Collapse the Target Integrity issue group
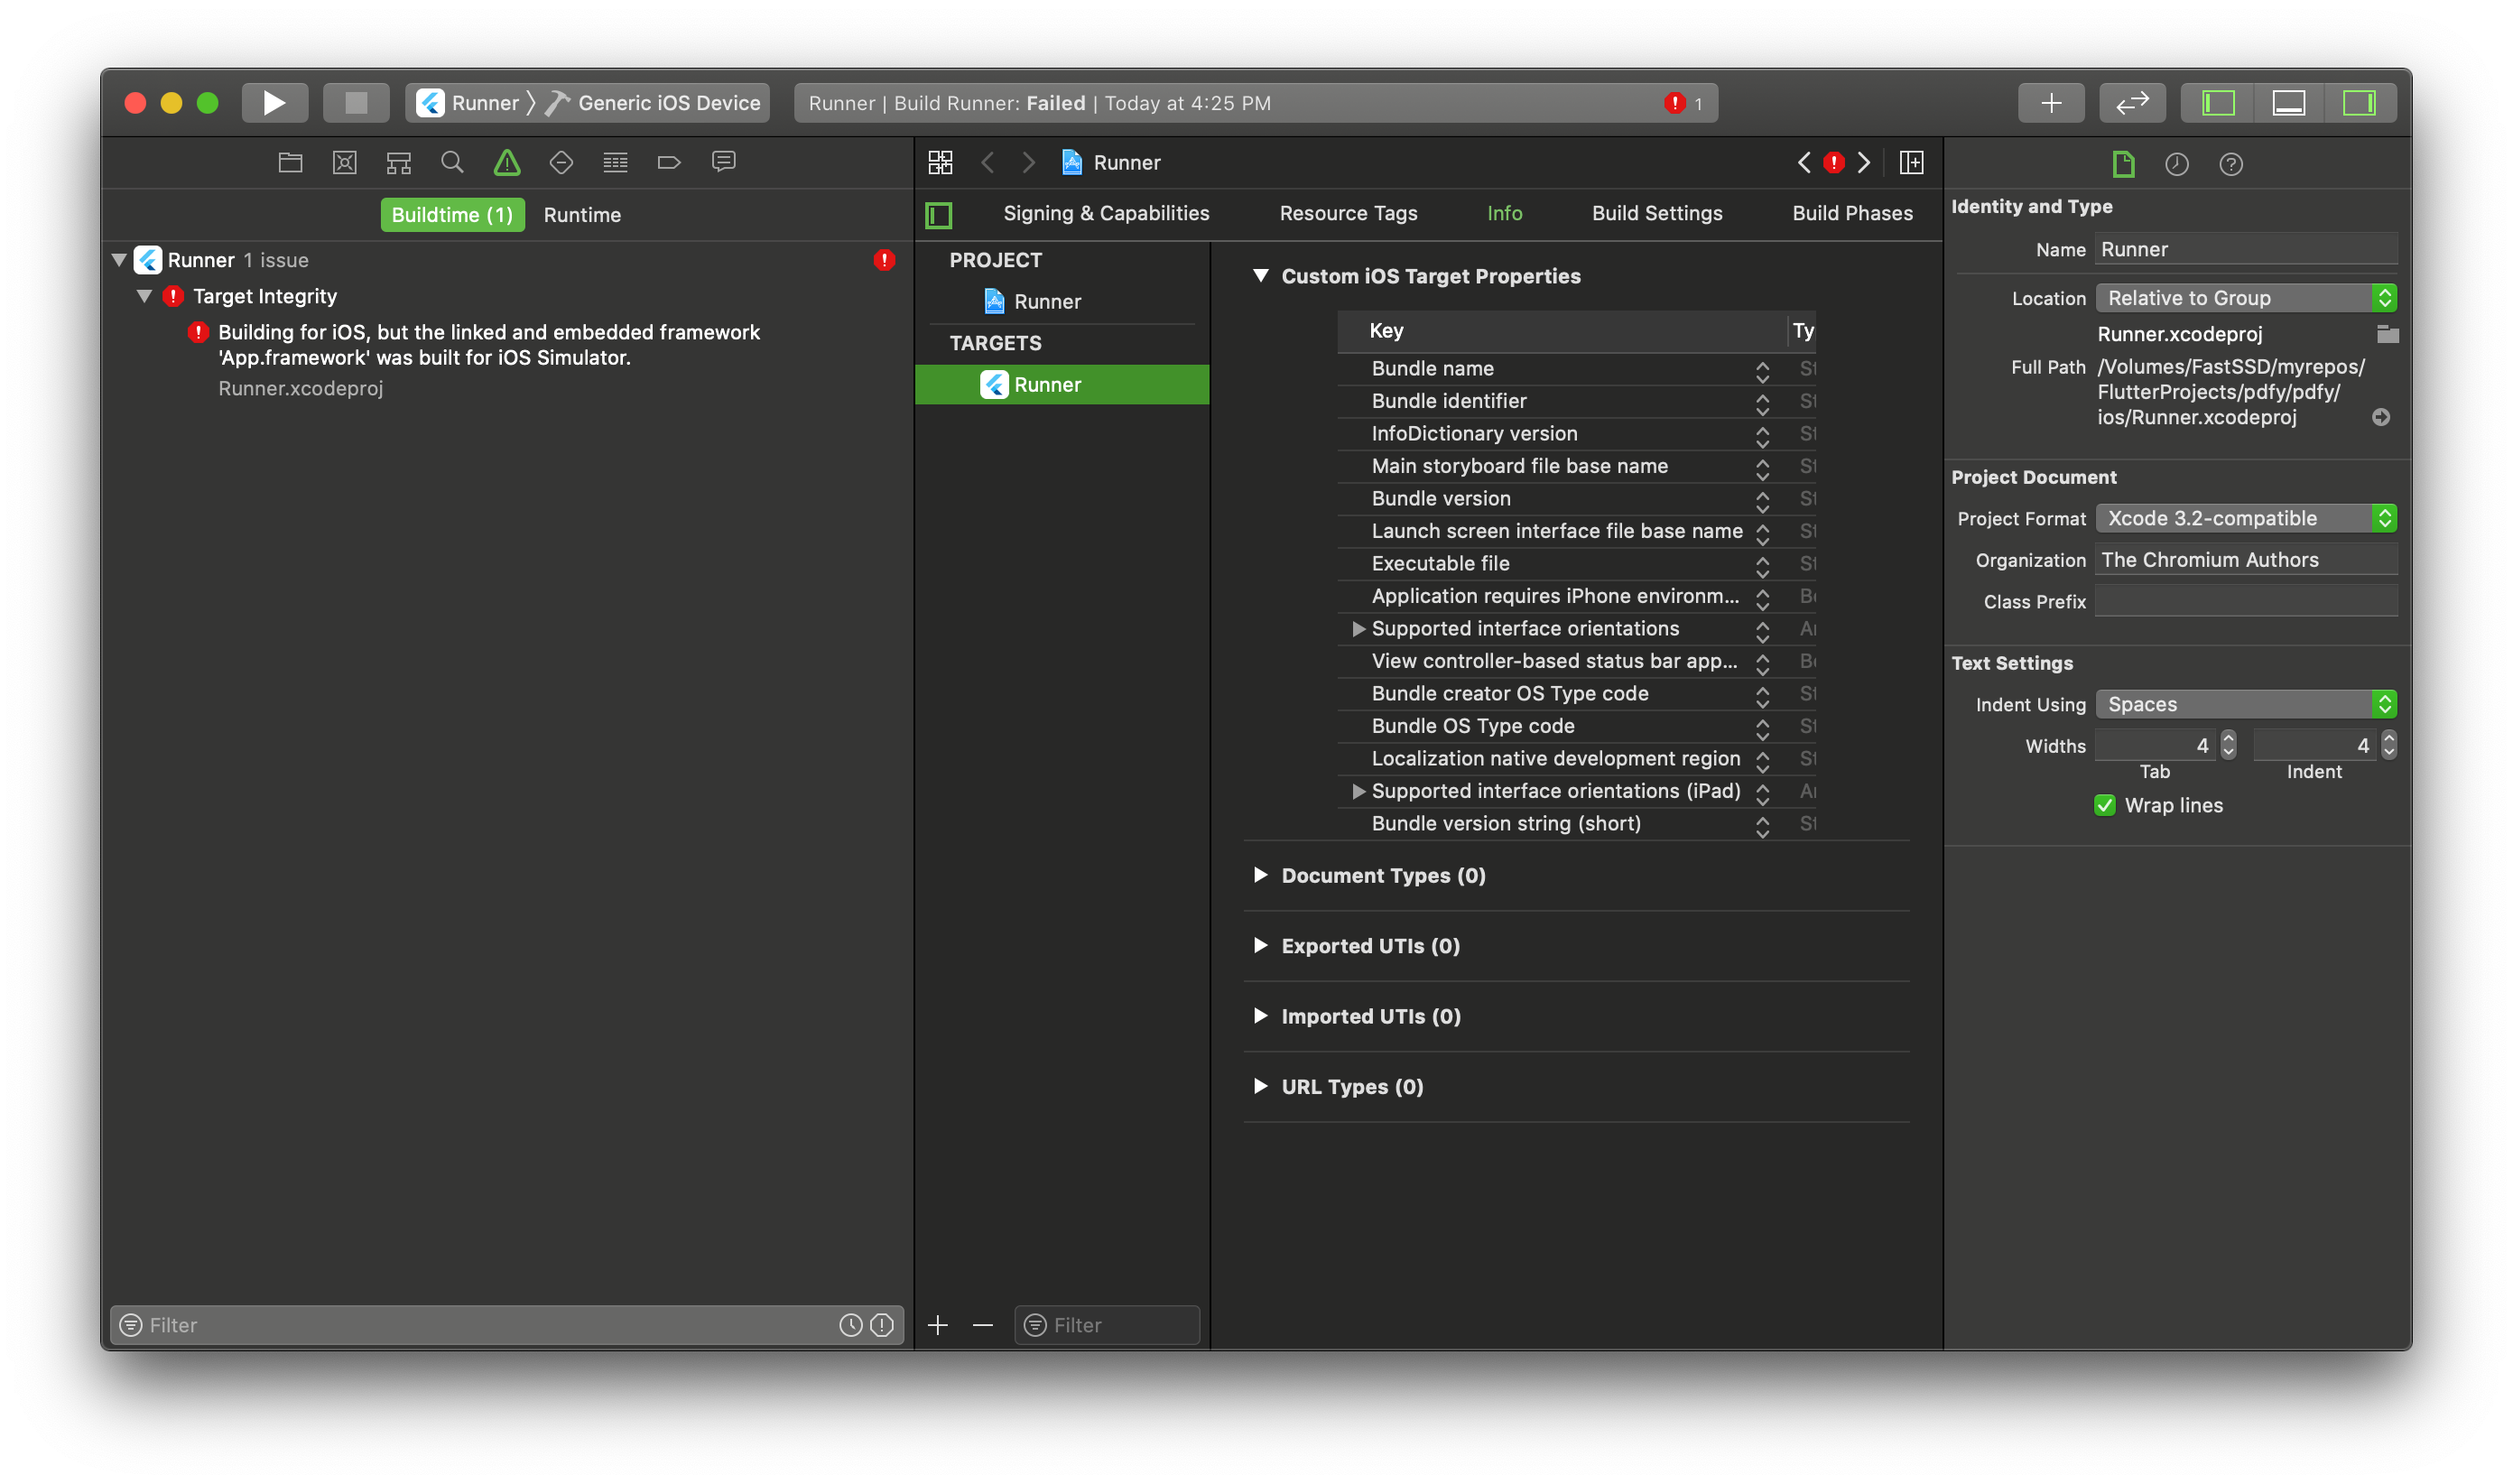This screenshot has height=1484, width=2513. pyautogui.click(x=145, y=296)
